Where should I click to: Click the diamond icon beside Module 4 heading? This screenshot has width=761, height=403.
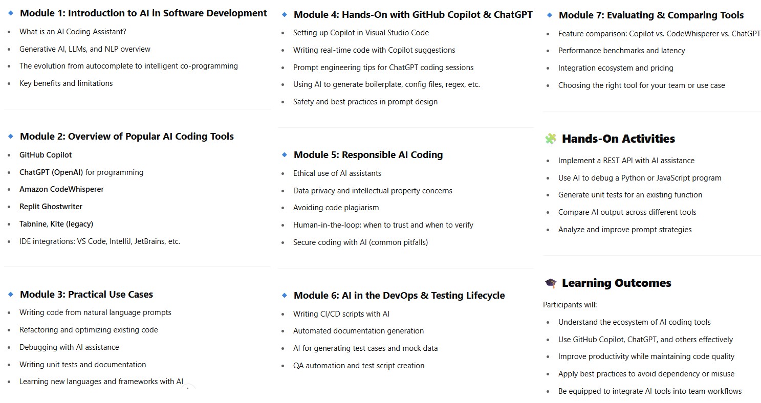(285, 15)
